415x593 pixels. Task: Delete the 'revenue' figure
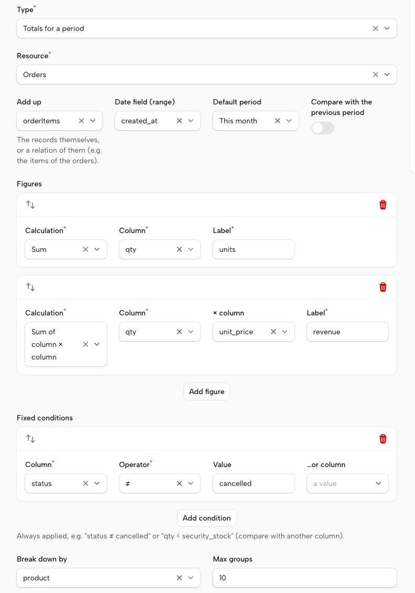[383, 287]
